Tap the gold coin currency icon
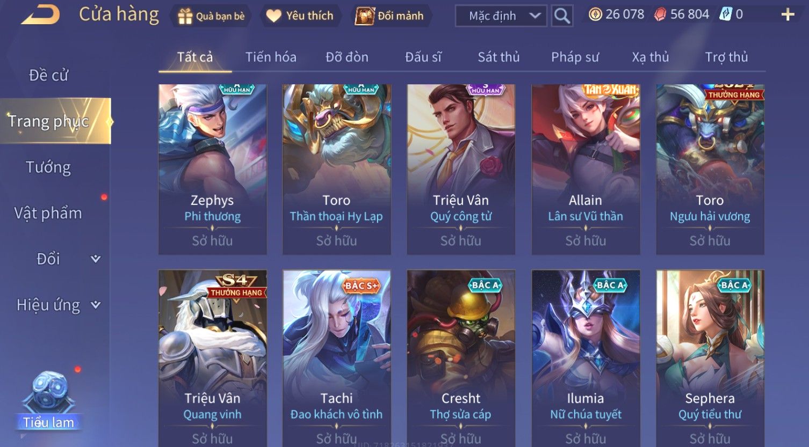The width and height of the screenshot is (809, 447). (595, 14)
